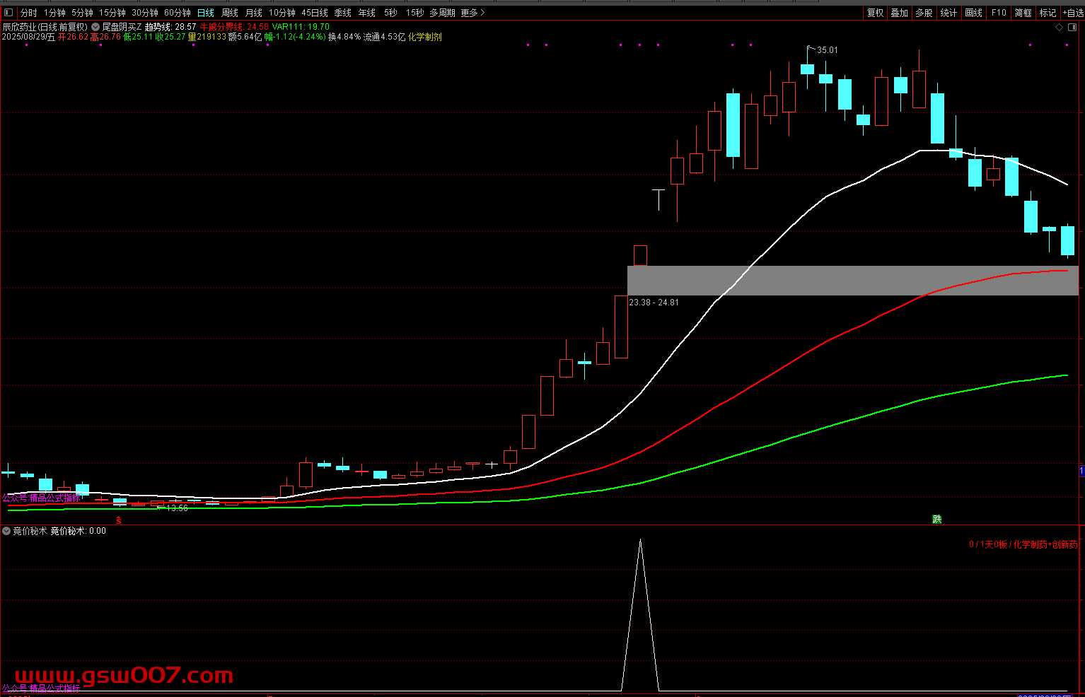This screenshot has width=1085, height=697.
Task: Click the 化学制剂 industry label
Action: (x=424, y=37)
